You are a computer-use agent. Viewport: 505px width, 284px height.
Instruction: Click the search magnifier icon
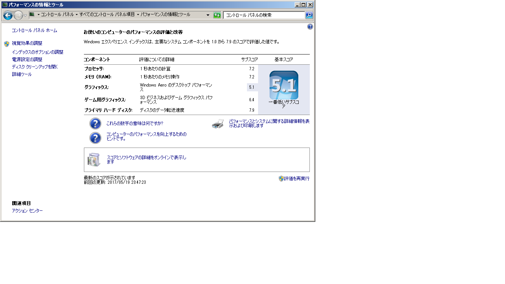click(309, 15)
